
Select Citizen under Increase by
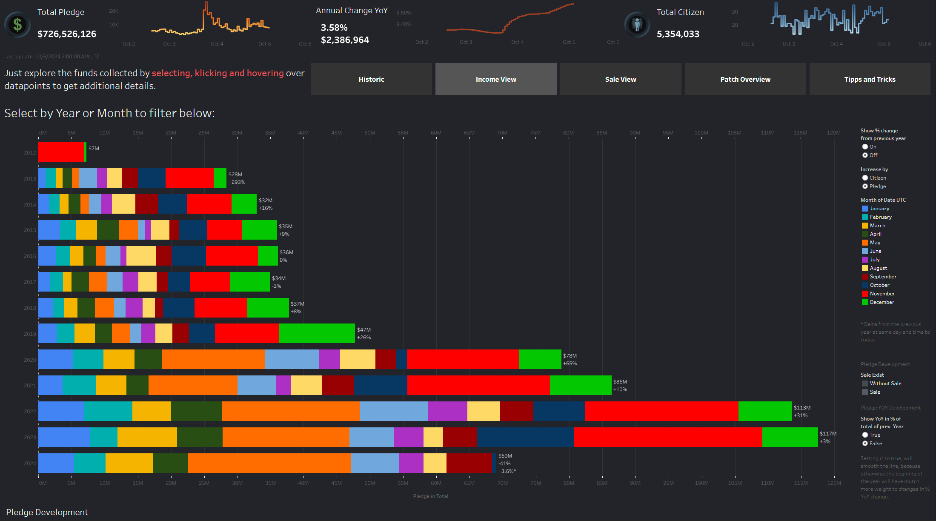(x=865, y=178)
